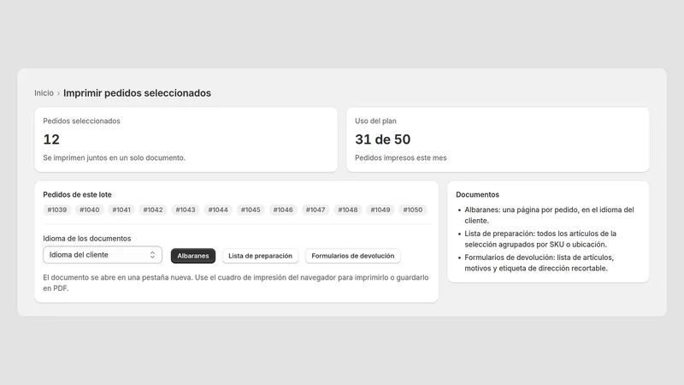Click Formularios de devolución button
Image resolution: width=684 pixels, height=385 pixels.
(352, 256)
